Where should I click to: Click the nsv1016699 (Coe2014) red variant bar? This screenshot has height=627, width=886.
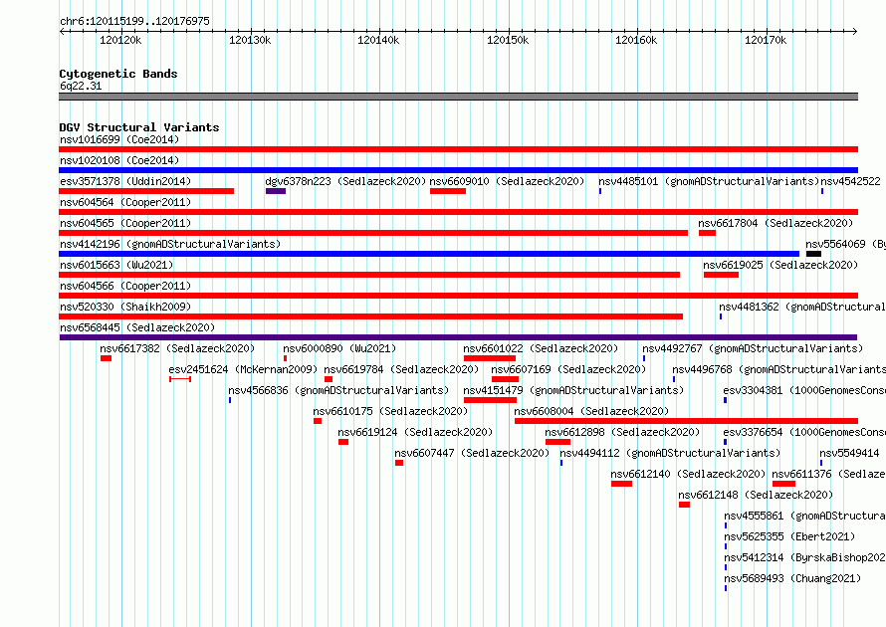(458, 149)
